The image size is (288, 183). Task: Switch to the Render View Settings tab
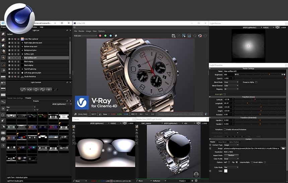click(15, 98)
